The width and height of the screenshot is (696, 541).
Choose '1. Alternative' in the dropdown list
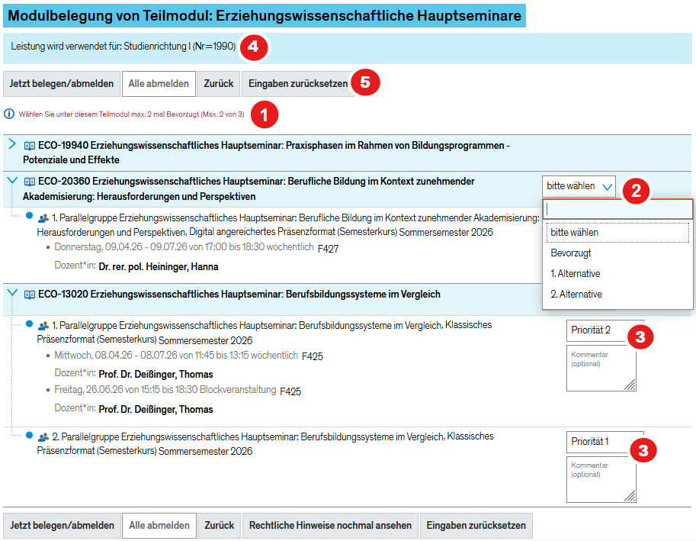click(575, 273)
